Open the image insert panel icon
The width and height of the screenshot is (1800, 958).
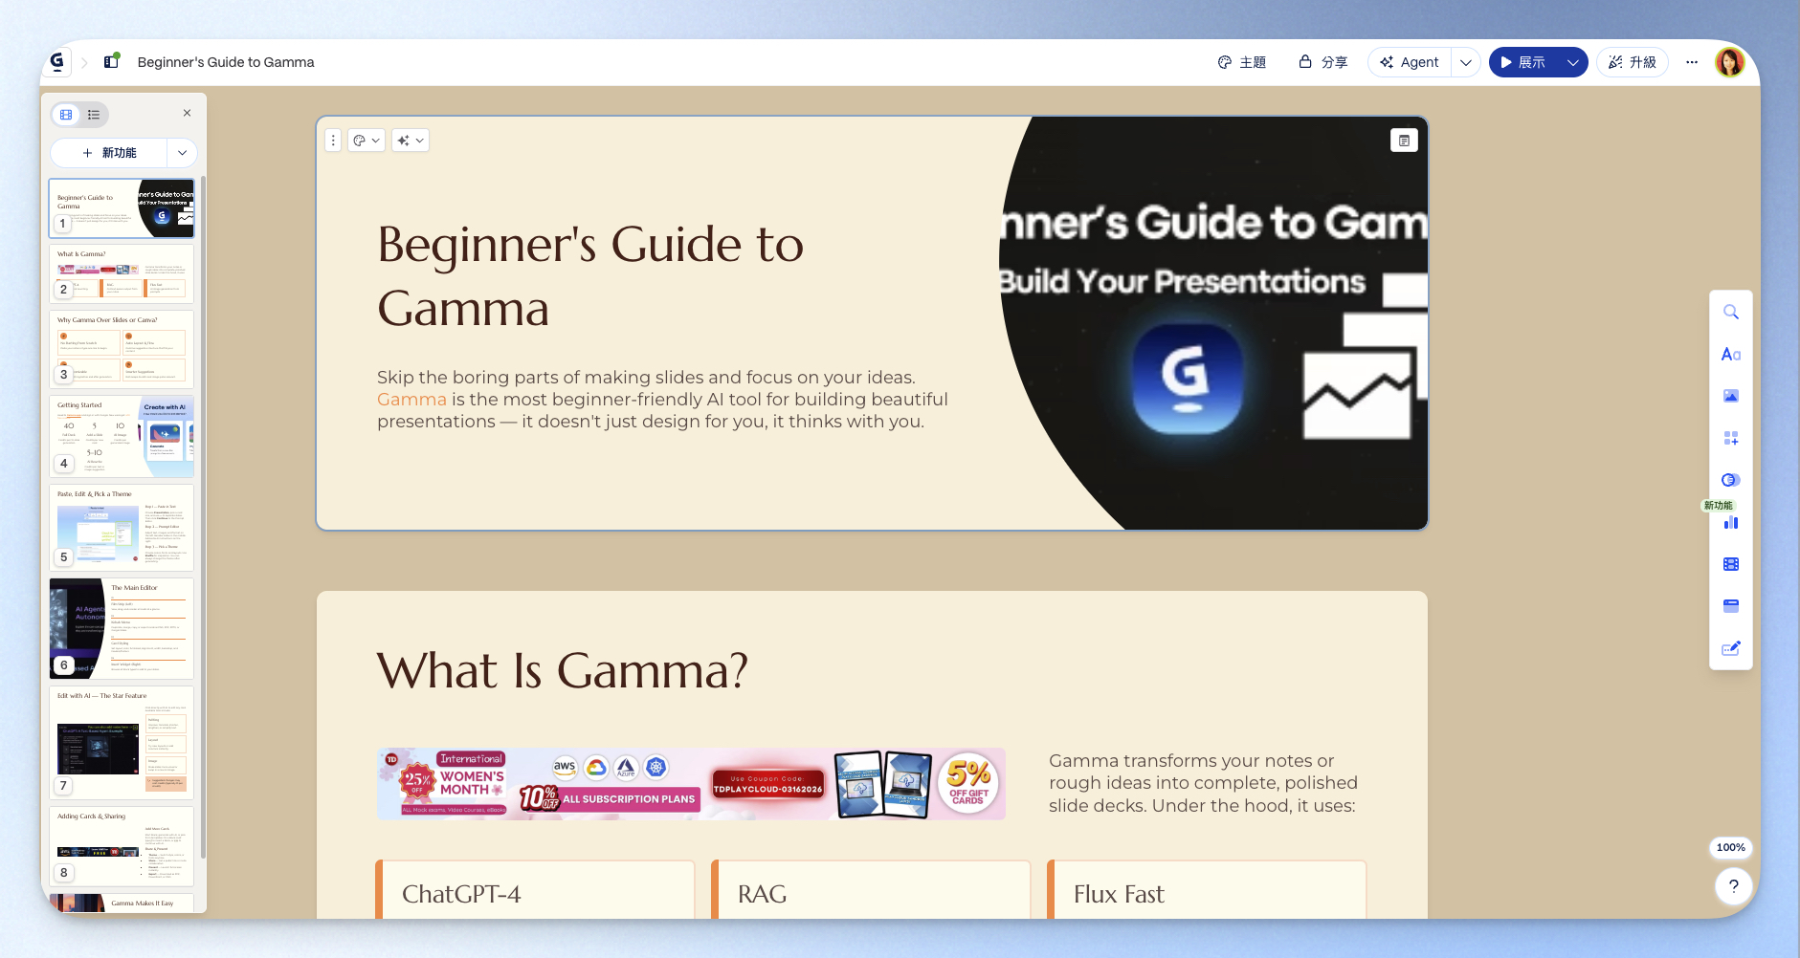tap(1730, 397)
